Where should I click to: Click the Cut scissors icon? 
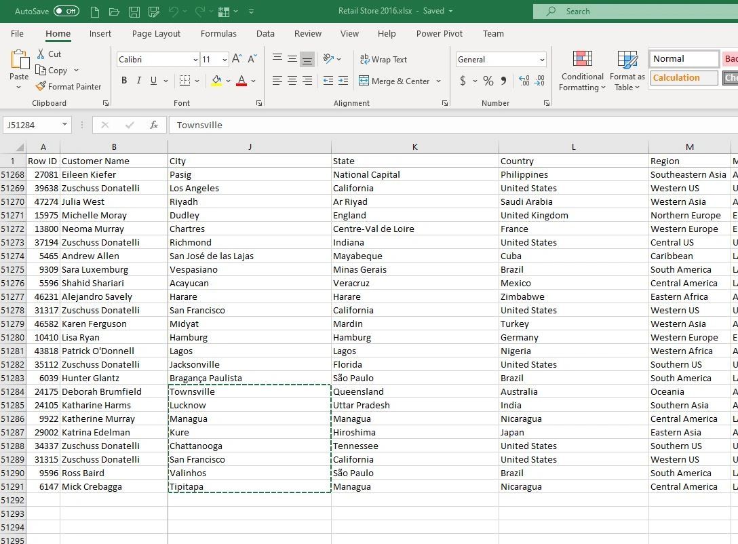41,54
